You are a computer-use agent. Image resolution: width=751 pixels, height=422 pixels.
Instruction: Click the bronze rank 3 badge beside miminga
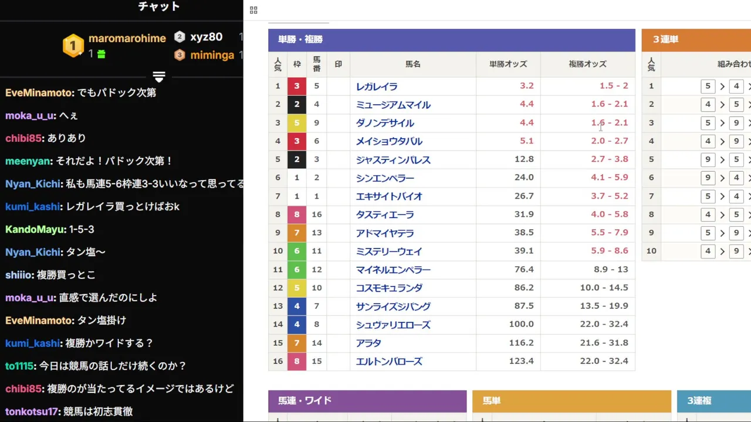click(180, 55)
